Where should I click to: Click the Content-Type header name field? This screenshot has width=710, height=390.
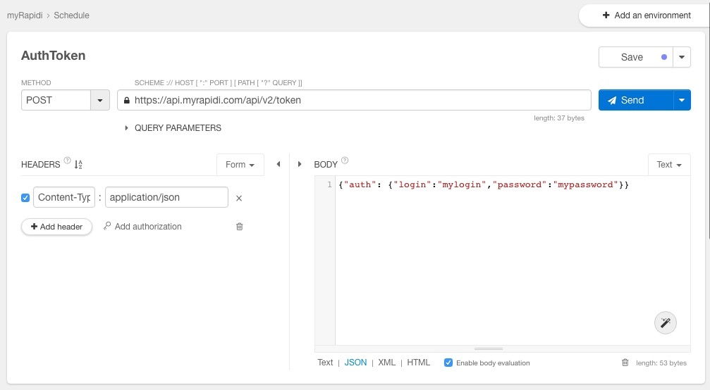(x=64, y=198)
